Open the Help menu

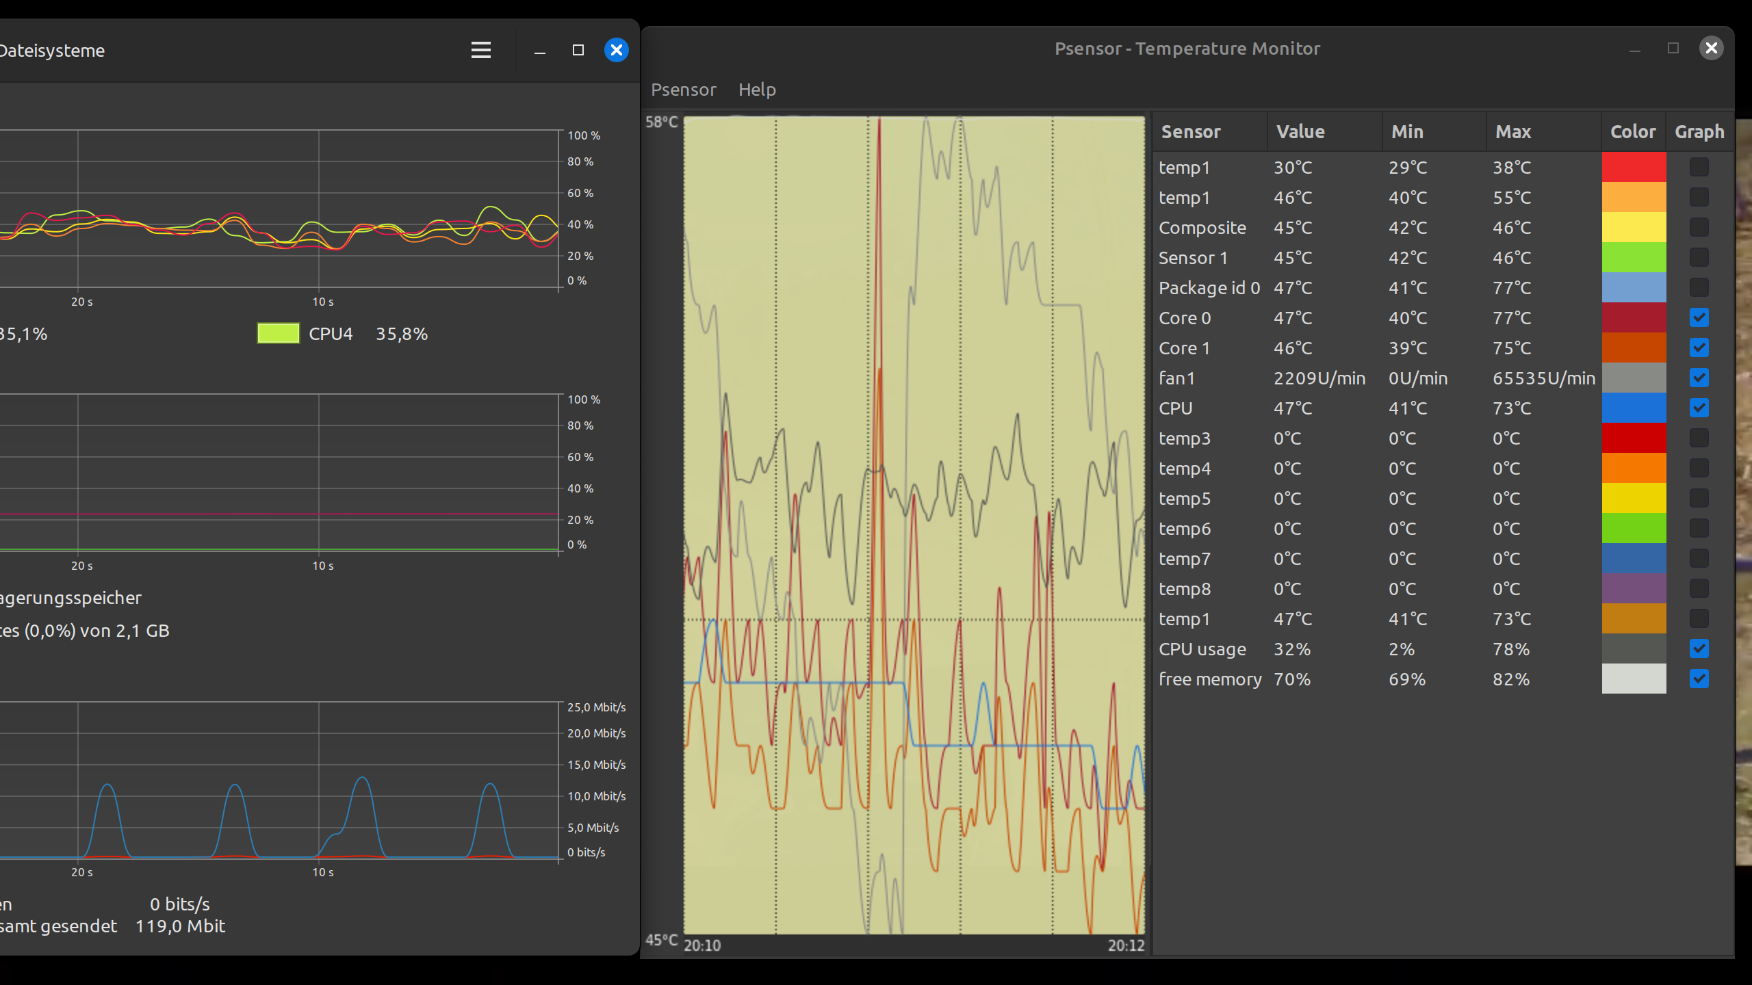point(757,90)
